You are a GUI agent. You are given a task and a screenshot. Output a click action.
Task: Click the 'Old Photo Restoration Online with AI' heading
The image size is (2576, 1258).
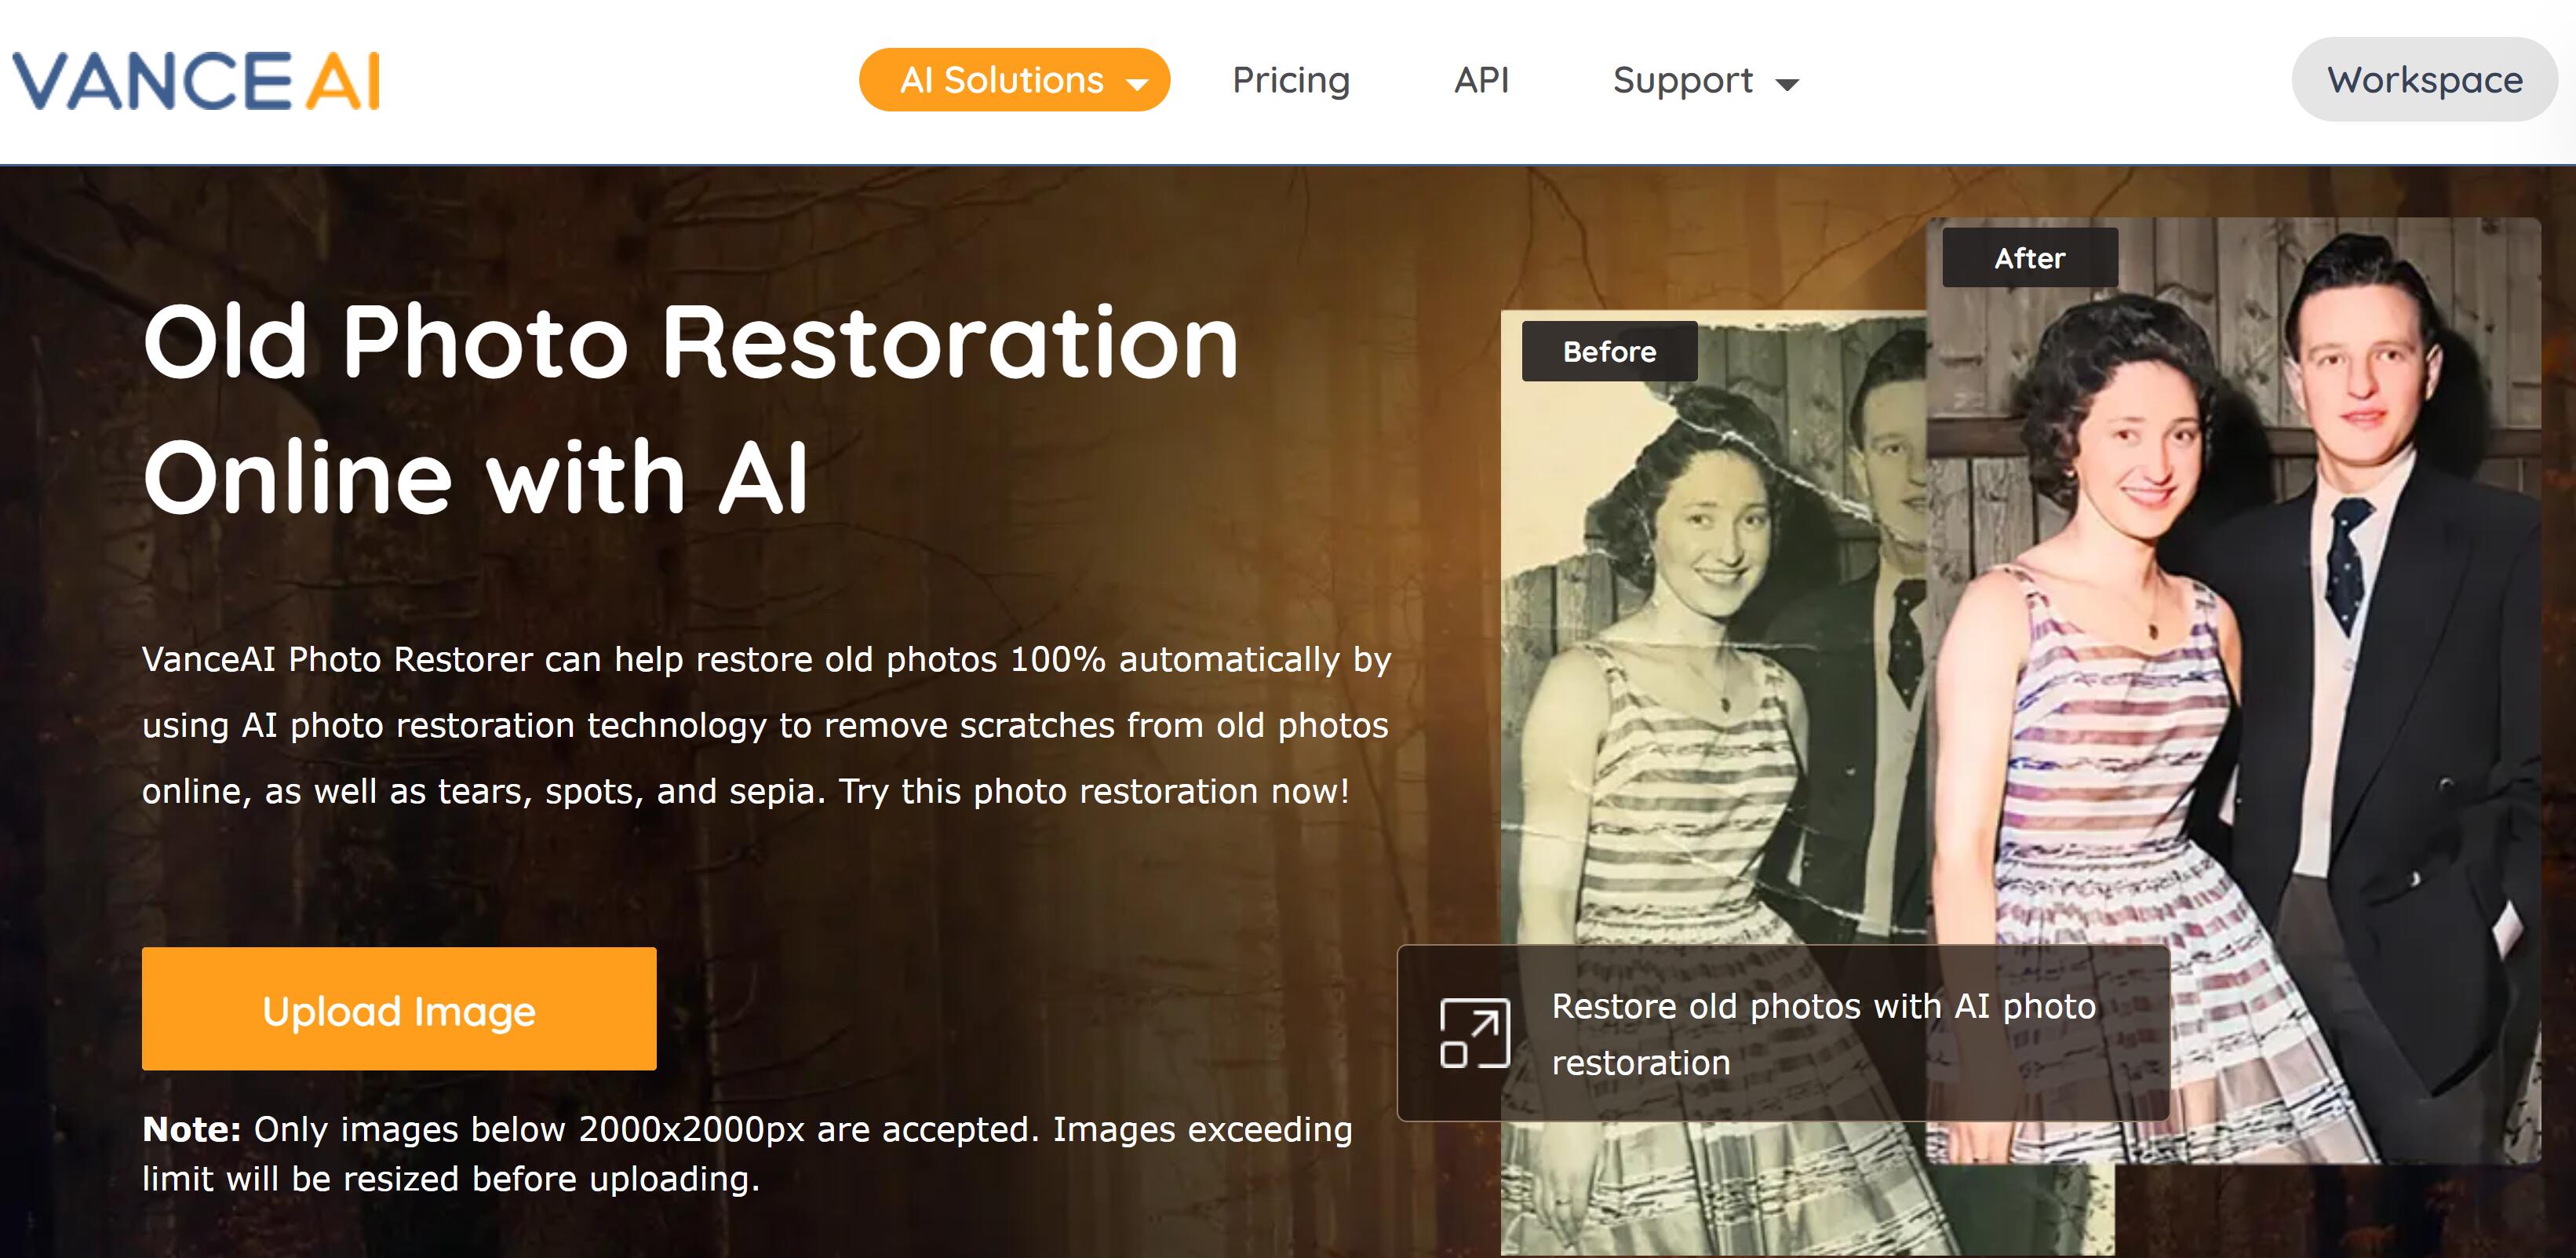tap(690, 409)
